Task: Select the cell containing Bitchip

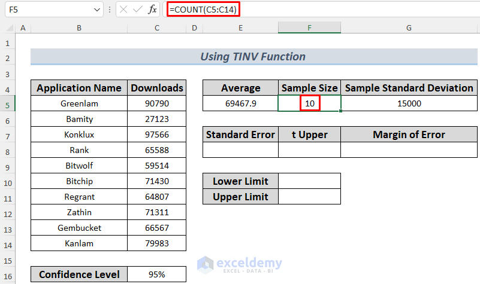Action: [x=79, y=181]
